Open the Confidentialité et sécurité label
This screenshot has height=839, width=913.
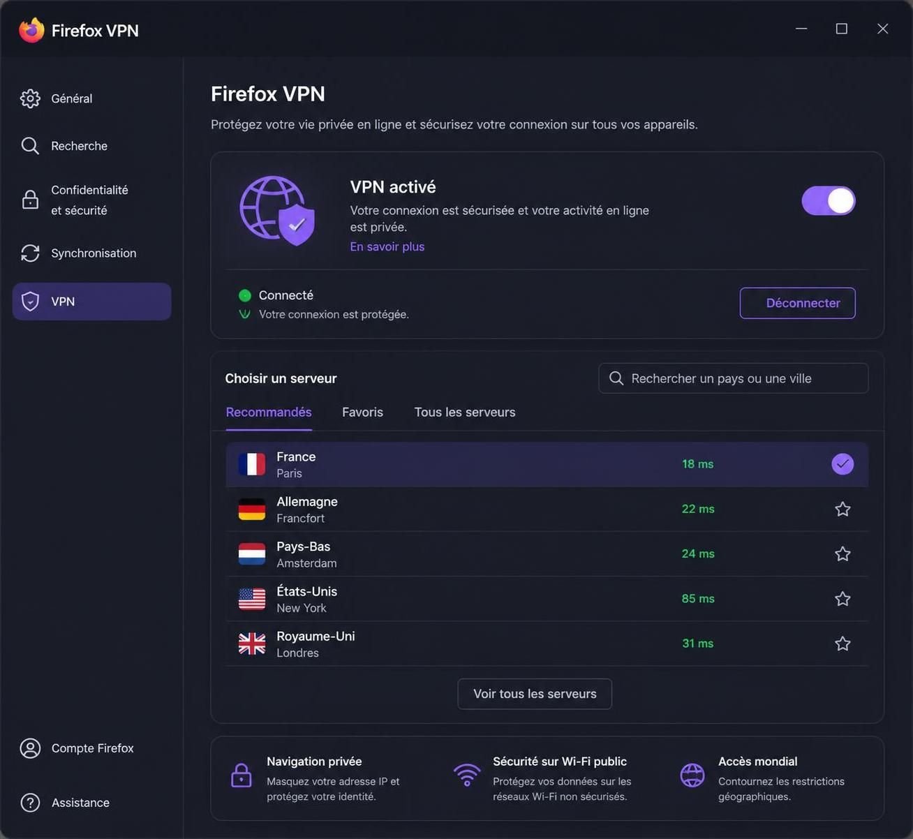89,200
